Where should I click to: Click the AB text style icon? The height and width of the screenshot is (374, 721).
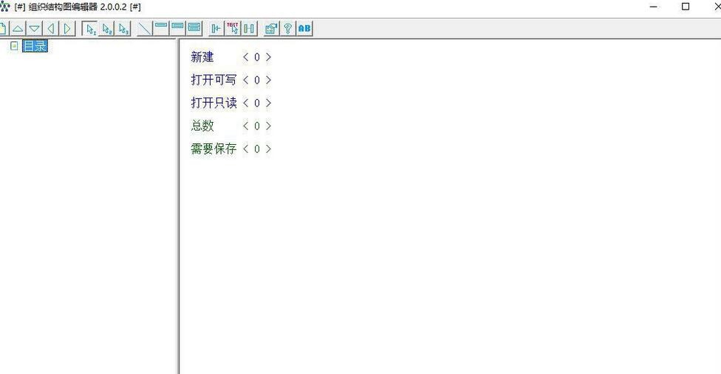[304, 29]
